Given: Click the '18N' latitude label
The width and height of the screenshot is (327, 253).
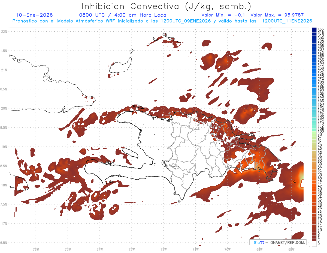Looking at the screenshot, I should click(x=4, y=185).
